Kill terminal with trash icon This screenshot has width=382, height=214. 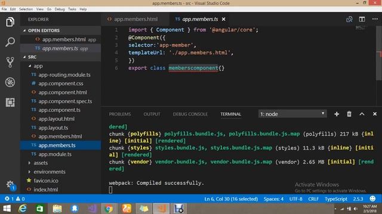pyautogui.click(x=349, y=114)
